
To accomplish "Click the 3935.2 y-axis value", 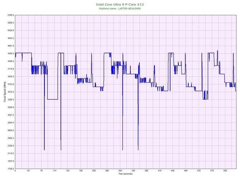I will tap(11, 77).
